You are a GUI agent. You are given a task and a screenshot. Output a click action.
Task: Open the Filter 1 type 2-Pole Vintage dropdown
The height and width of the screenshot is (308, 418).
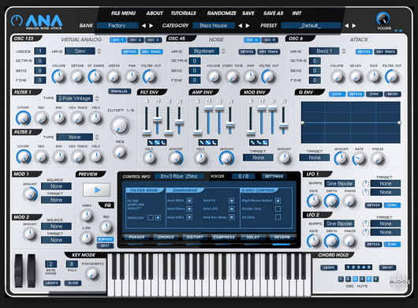point(75,99)
